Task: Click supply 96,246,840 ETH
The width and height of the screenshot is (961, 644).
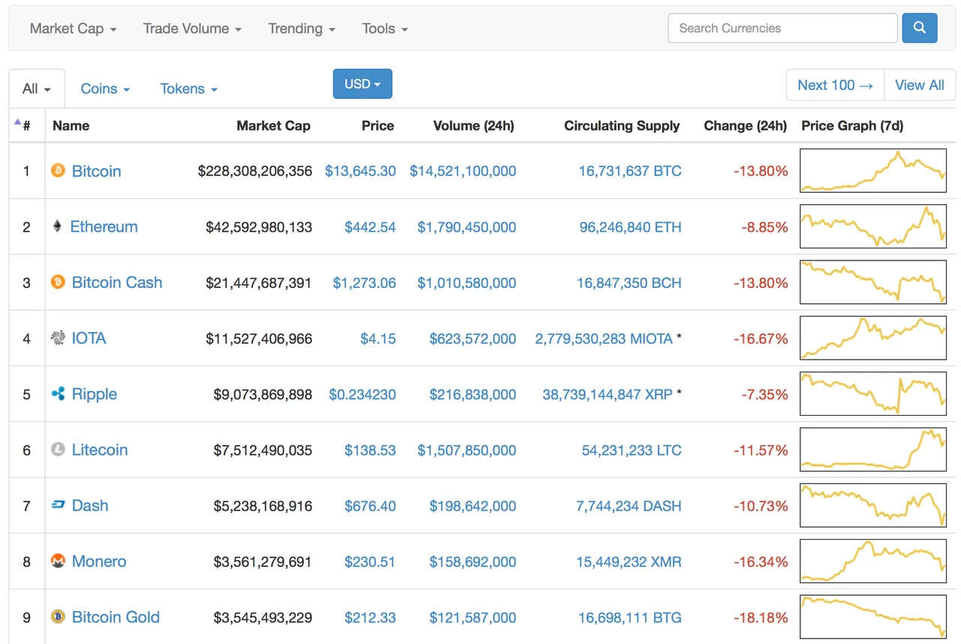Action: click(x=631, y=227)
